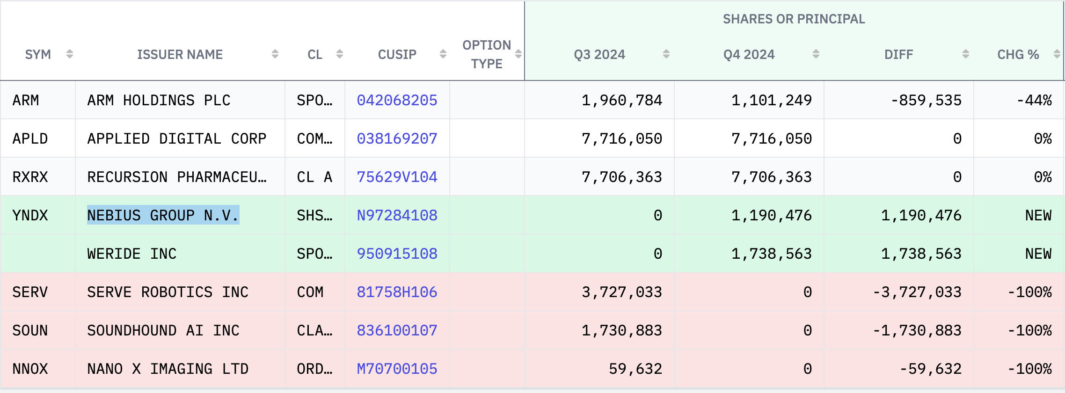The width and height of the screenshot is (1065, 393).
Task: Click WERIDE INC issuer name
Action: click(x=132, y=254)
